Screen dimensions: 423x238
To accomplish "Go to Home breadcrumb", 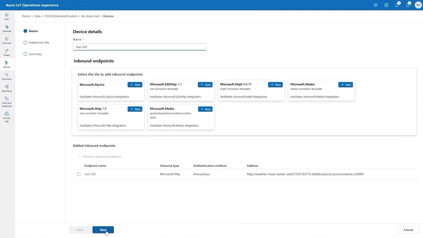I will [x=26, y=16].
